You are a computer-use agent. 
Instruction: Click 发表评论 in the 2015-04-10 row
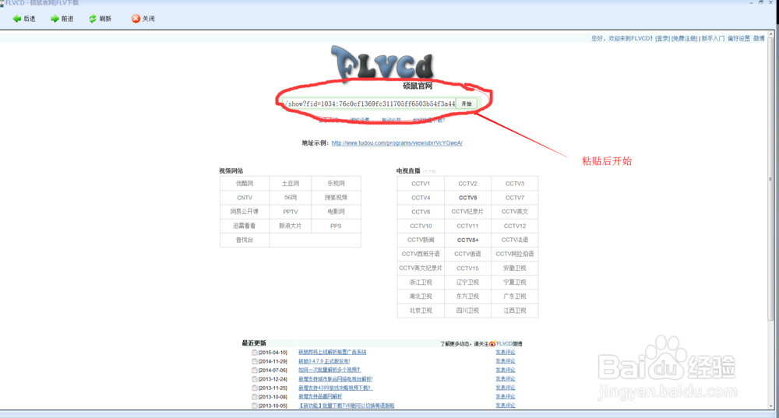coord(506,353)
